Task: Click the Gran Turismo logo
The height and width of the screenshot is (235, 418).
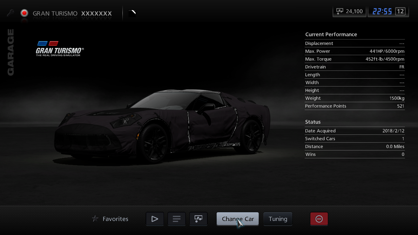Action: (60, 49)
